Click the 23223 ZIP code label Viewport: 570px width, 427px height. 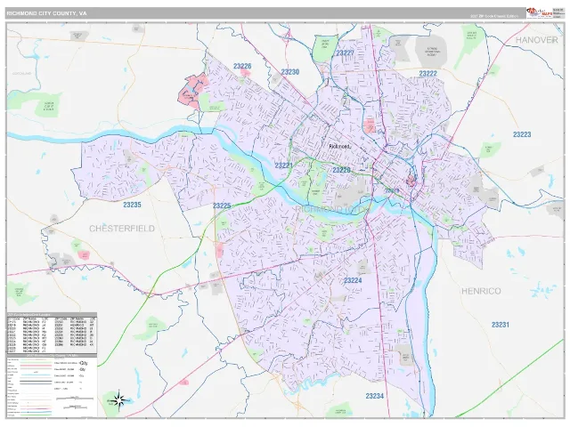click(522, 134)
